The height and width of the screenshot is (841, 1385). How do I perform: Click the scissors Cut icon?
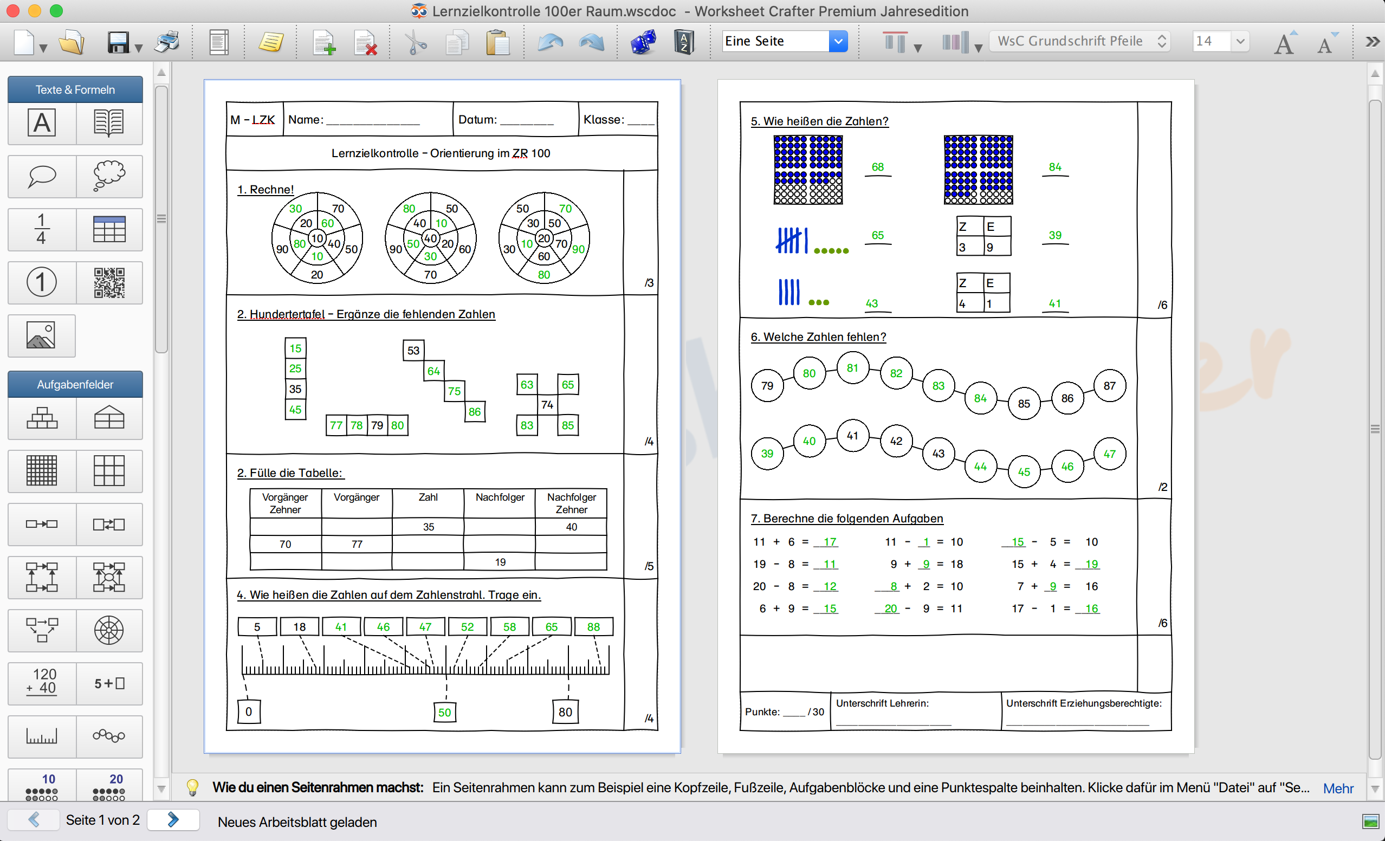coord(416,42)
